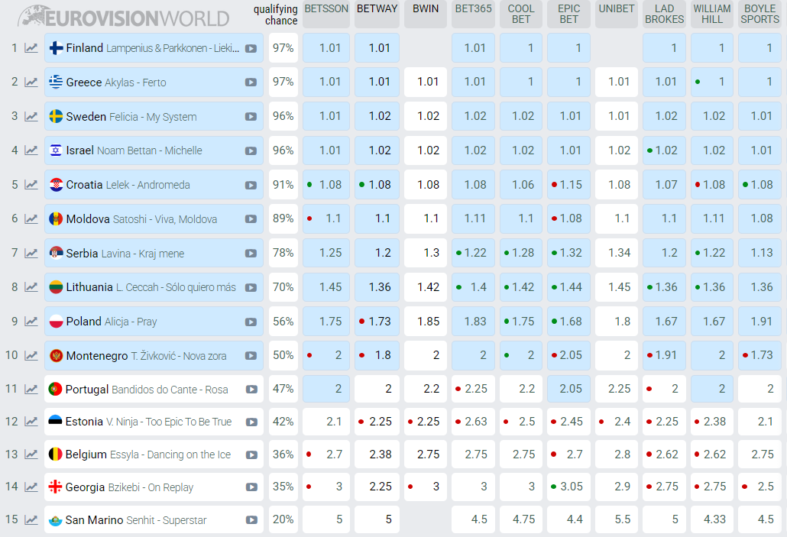
Task: Click Georgia's Epic Bet odds 3.05
Action: [x=568, y=487]
